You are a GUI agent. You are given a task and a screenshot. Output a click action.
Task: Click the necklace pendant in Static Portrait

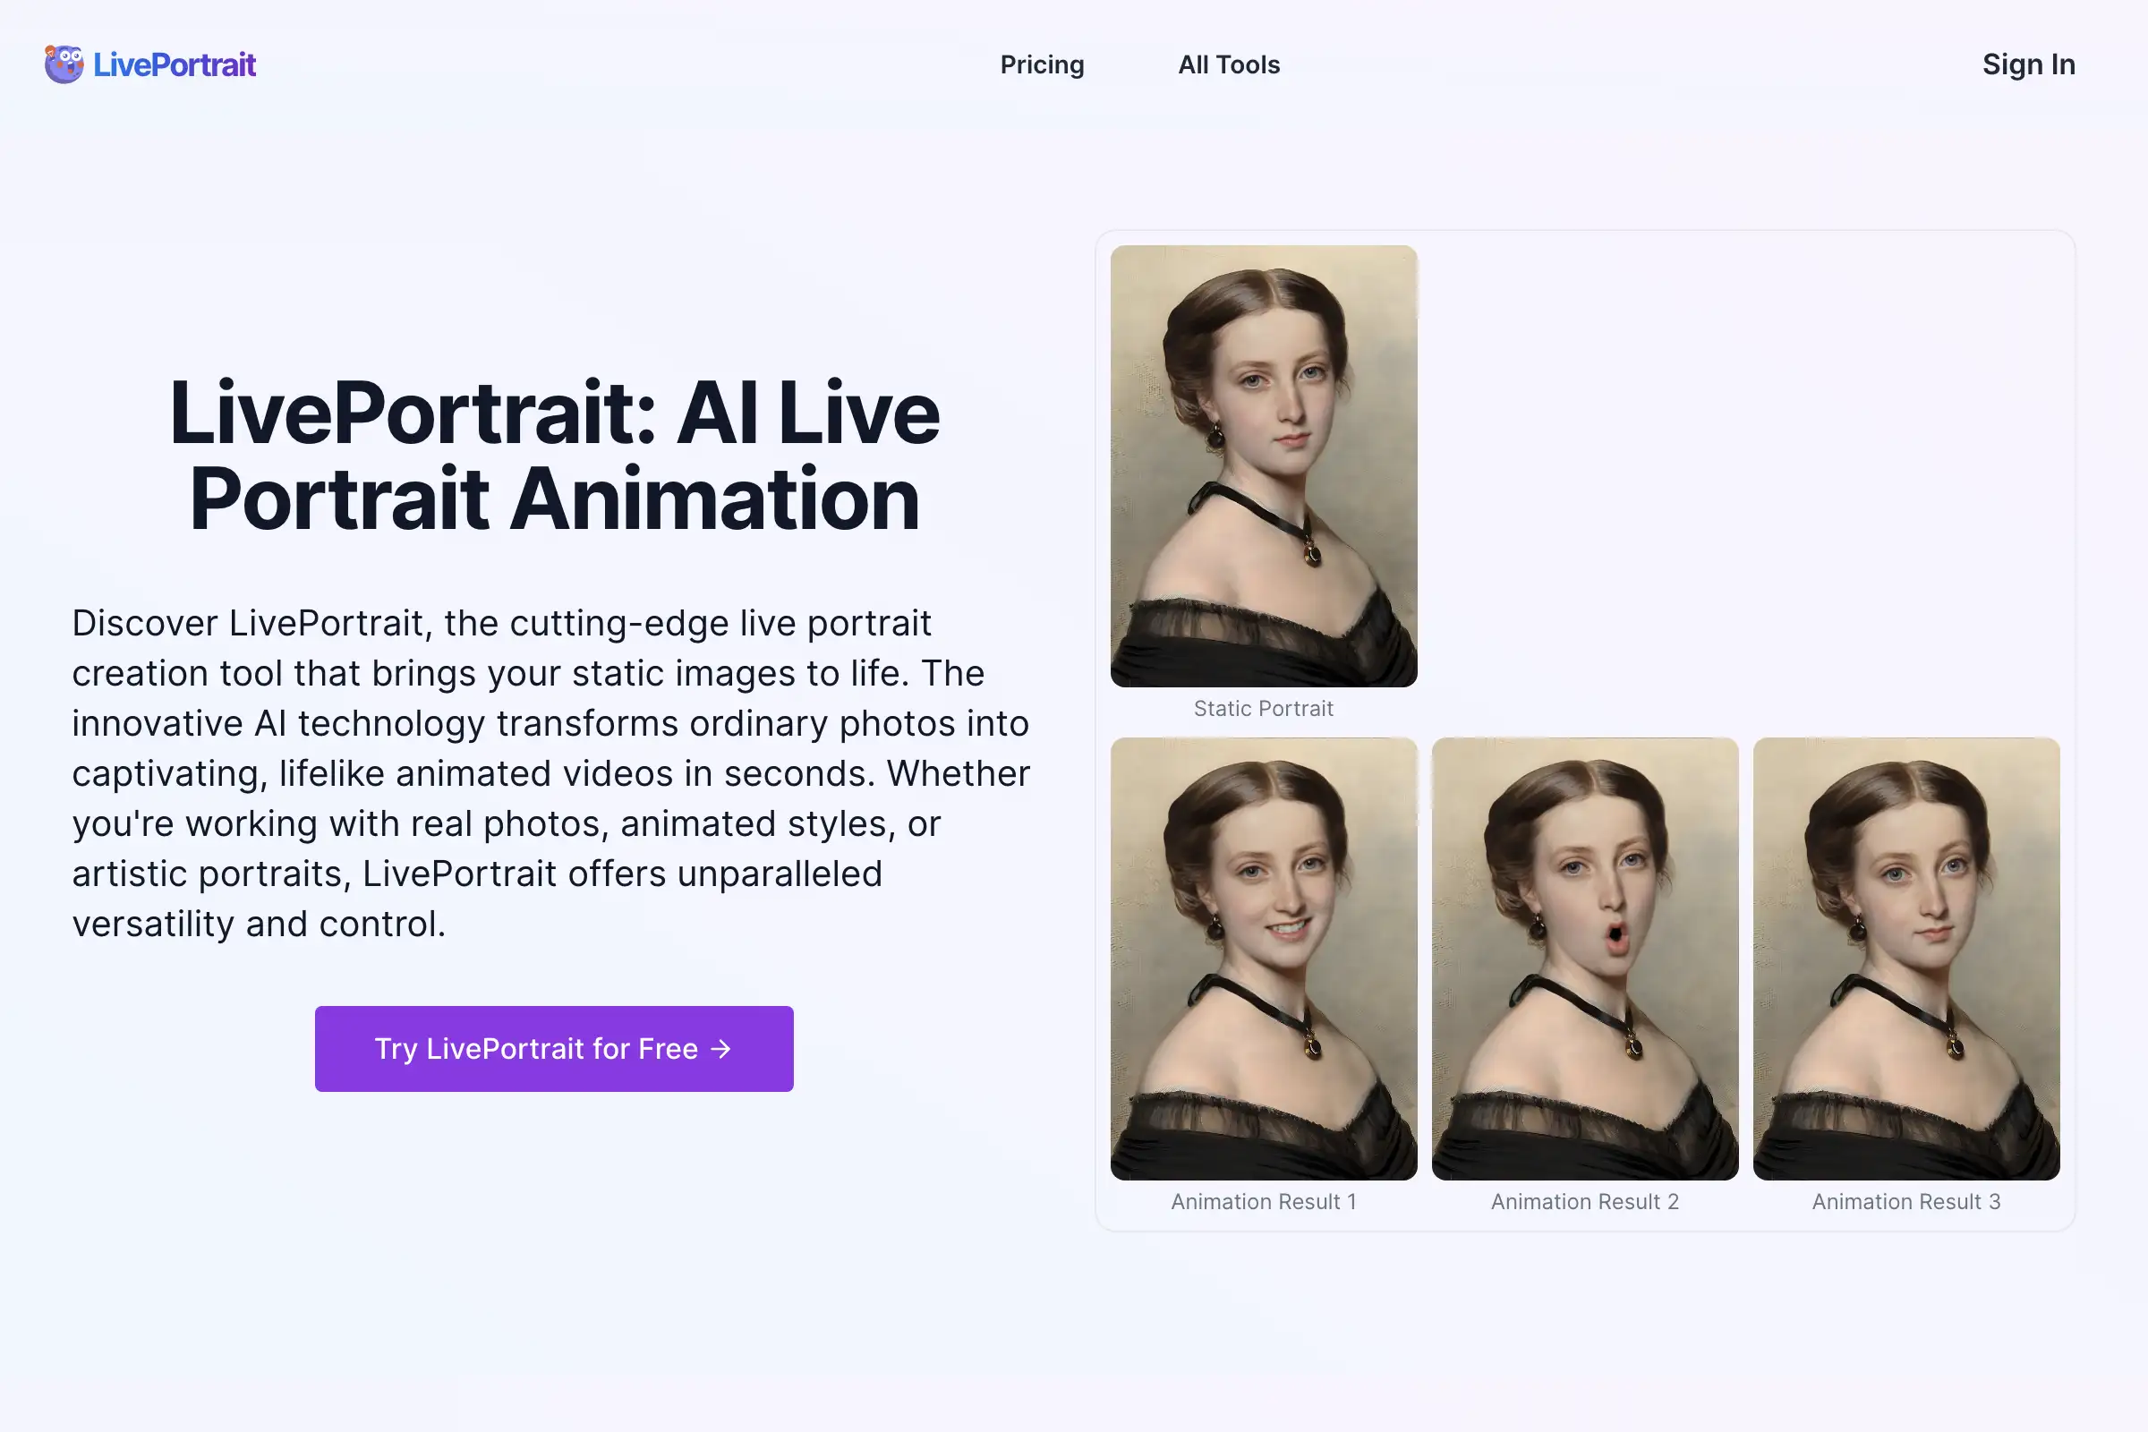pos(1311,553)
